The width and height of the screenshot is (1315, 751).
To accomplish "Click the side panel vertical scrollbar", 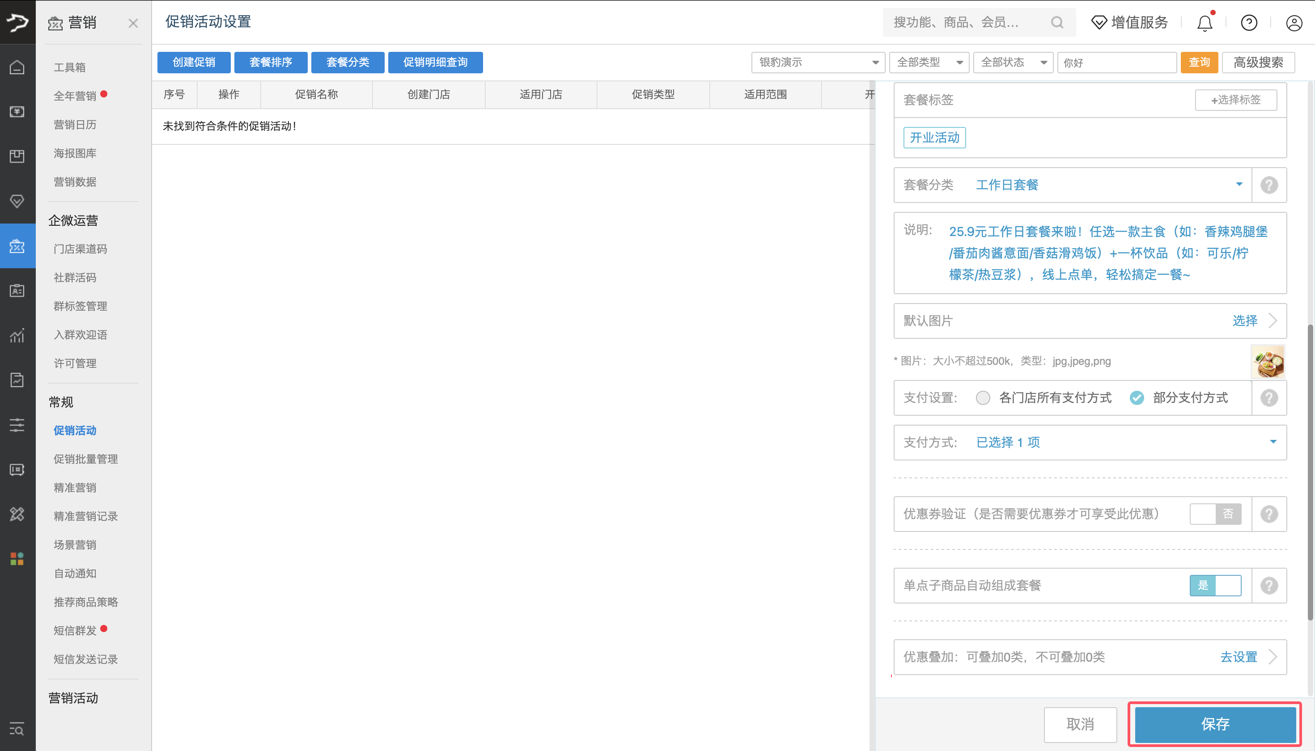I will [x=1310, y=472].
